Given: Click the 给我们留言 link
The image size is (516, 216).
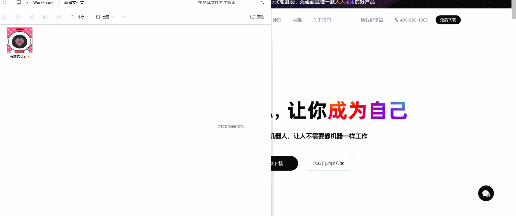Looking at the screenshot, I should pos(372,20).
